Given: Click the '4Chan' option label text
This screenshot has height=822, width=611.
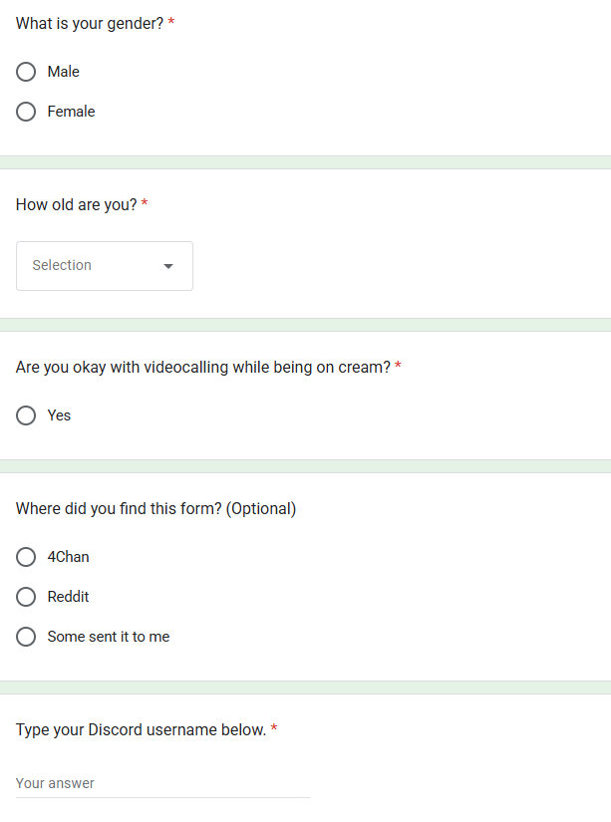Looking at the screenshot, I should (x=68, y=557).
